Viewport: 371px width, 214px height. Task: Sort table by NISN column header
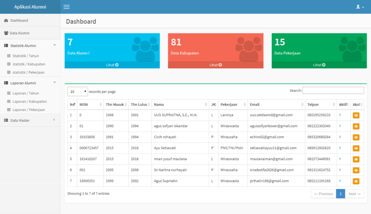click(90, 105)
